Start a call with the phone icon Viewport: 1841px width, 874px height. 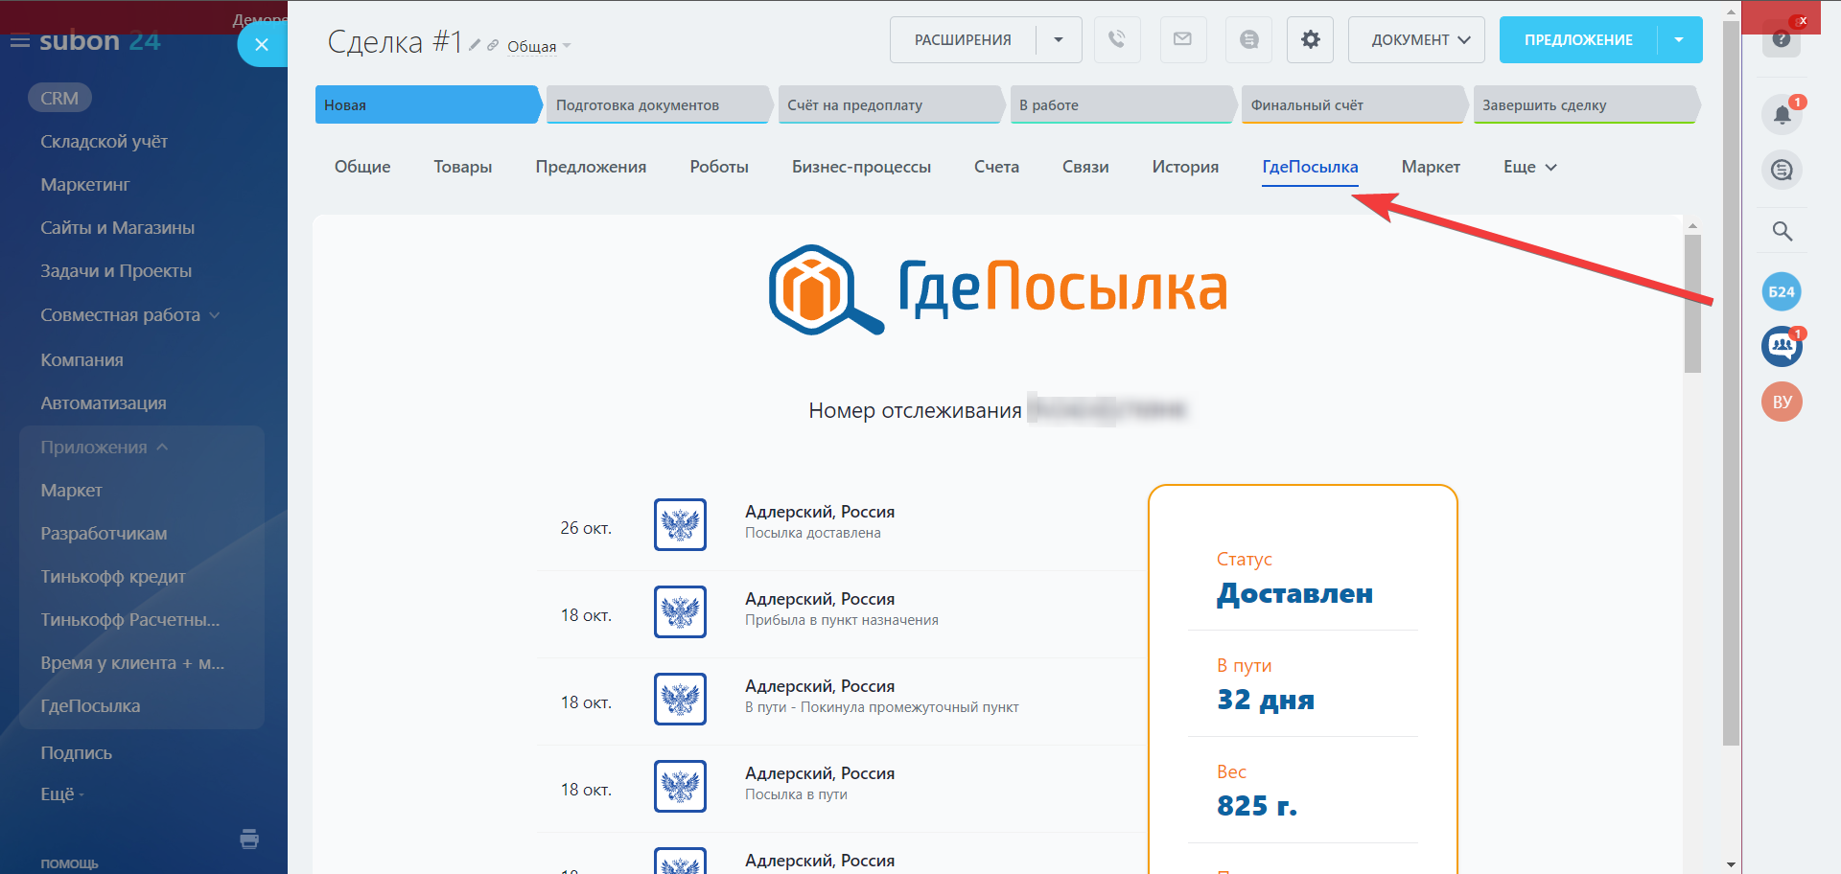(x=1117, y=40)
